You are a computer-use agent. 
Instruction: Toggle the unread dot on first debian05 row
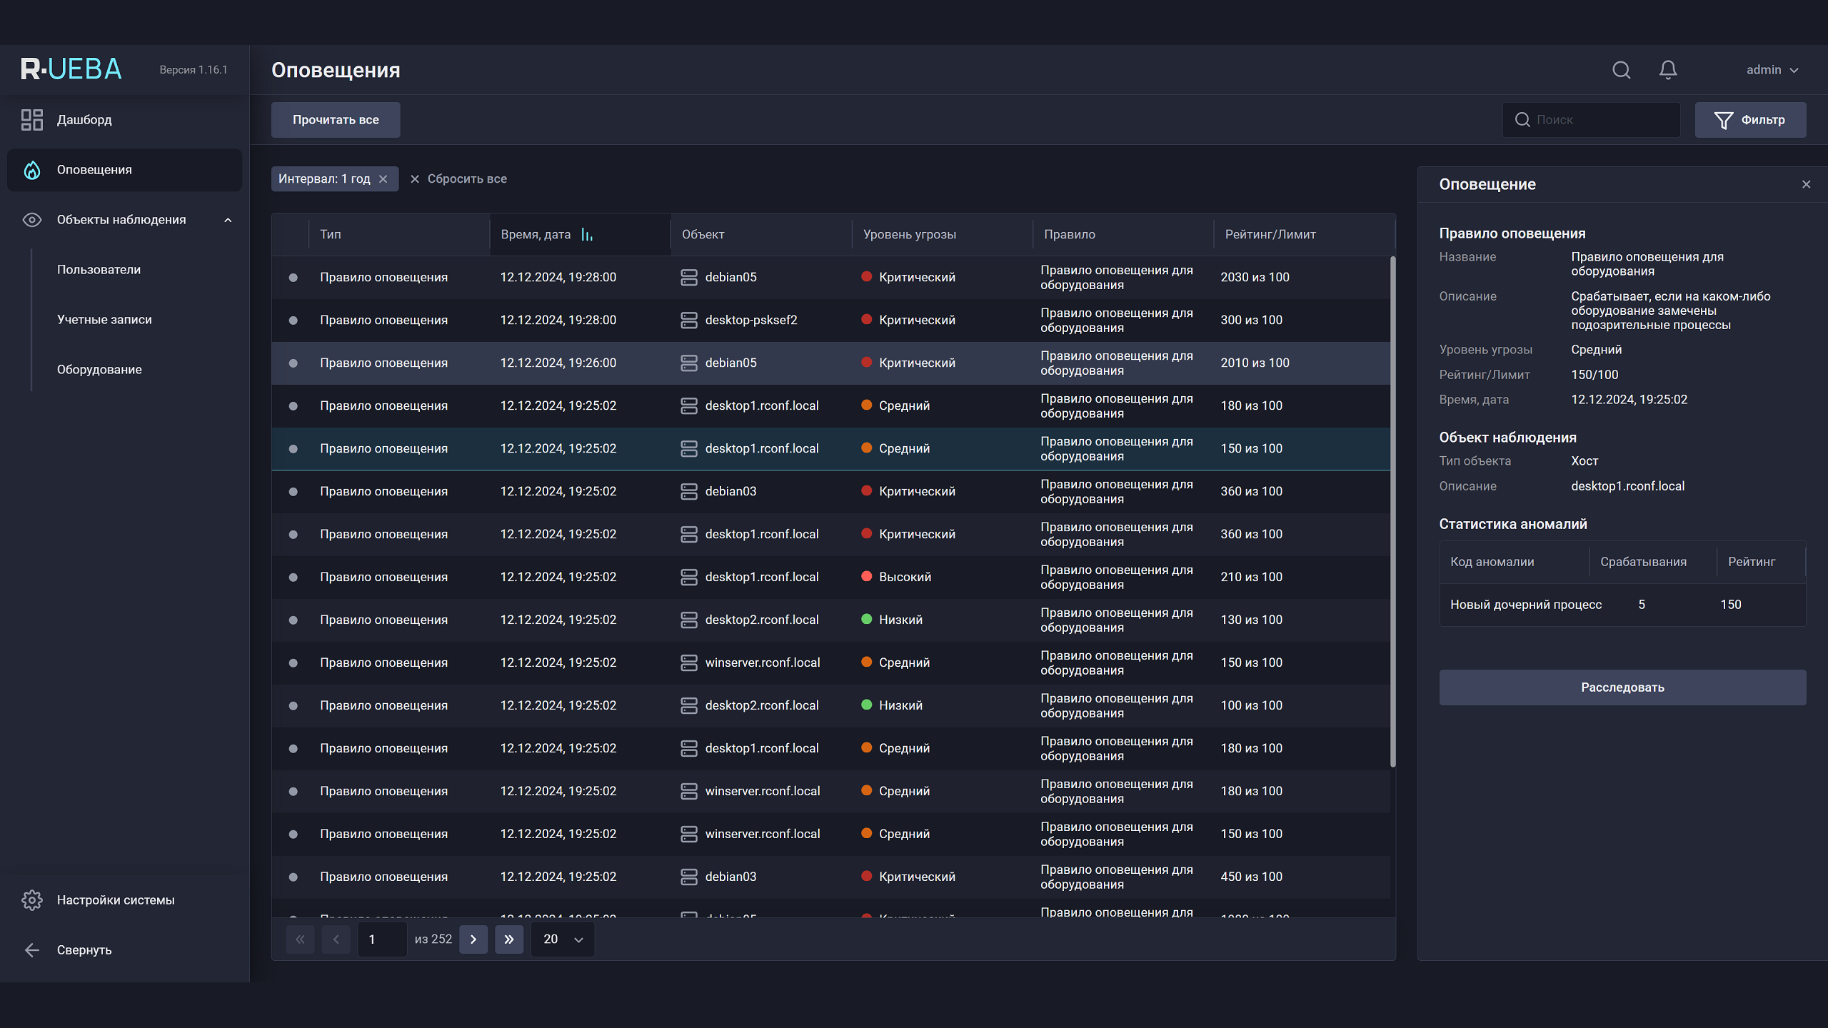[x=293, y=278]
